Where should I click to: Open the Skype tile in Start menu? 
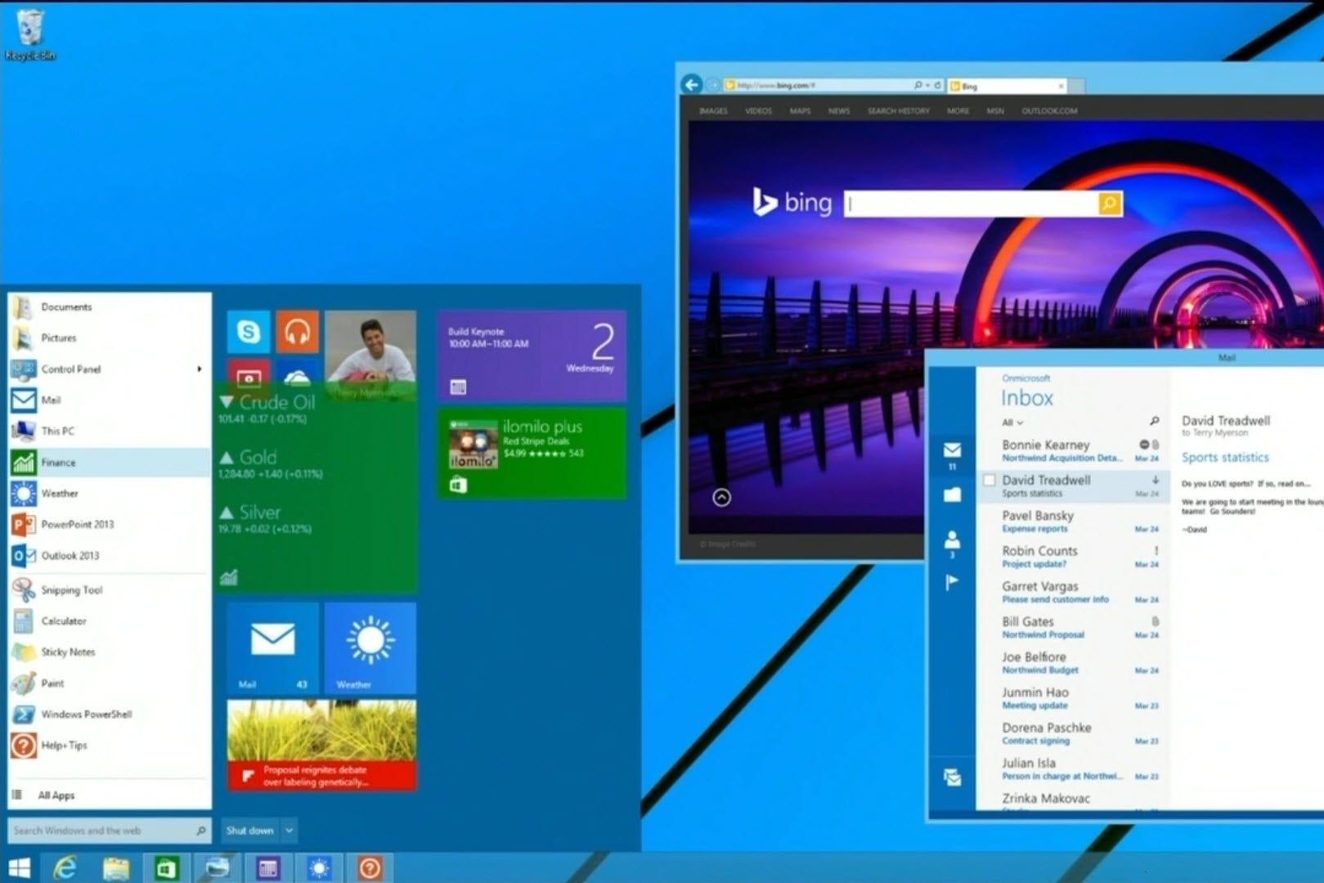(249, 331)
